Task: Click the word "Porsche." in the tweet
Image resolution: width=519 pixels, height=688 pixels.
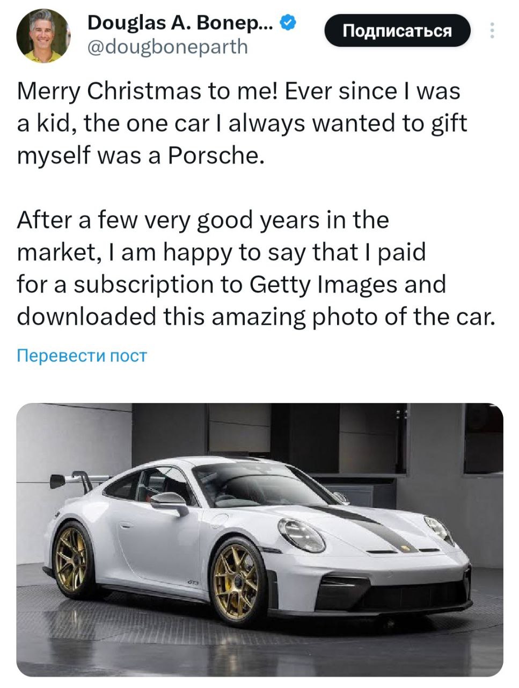Action: pyautogui.click(x=216, y=156)
